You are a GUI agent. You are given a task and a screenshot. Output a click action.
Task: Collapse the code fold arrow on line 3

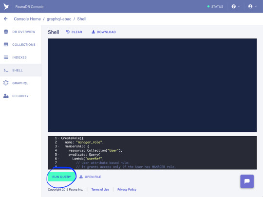58,146
